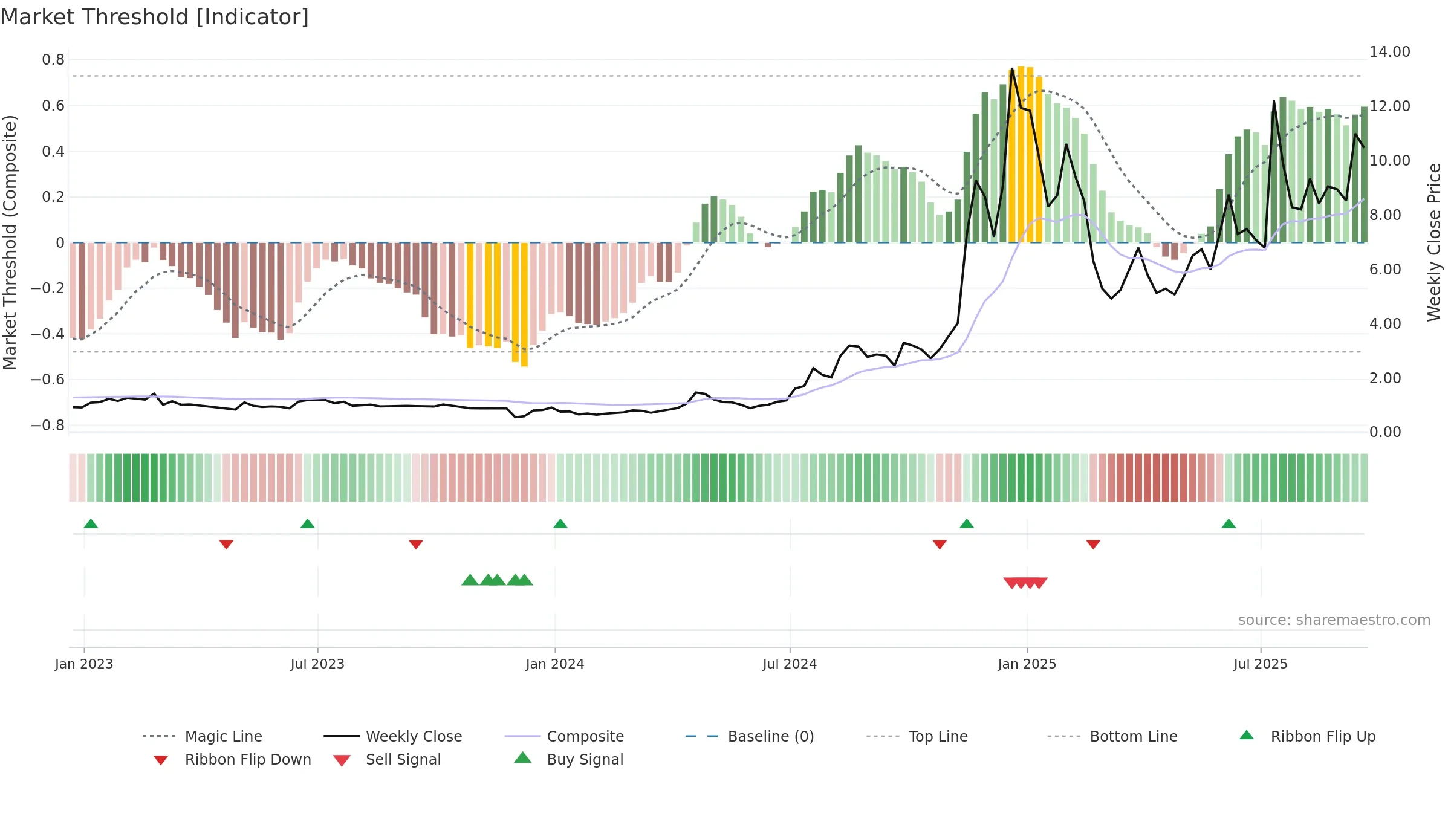Click the last Buy Signal triangle before Jan 2024

click(524, 580)
